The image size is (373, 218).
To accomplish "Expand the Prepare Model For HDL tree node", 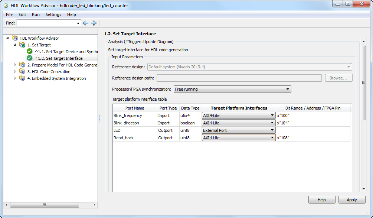I will point(15,65).
